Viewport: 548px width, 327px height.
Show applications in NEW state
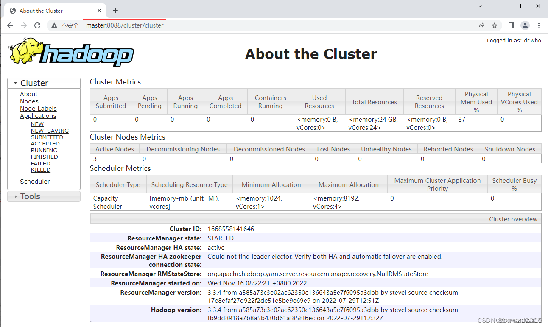(x=37, y=124)
